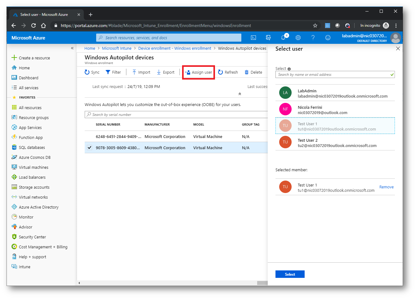This screenshot has height=299, width=416.
Task: Click the Intune icon in sidebar
Action: coord(14,266)
